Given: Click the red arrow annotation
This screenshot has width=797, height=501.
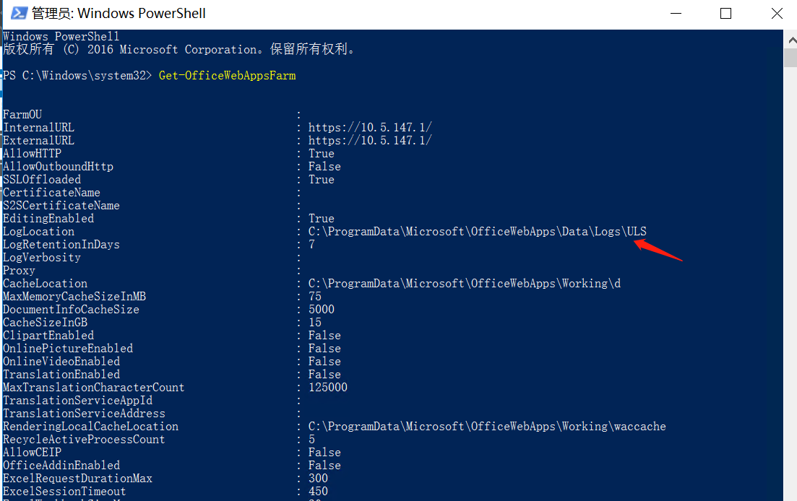Looking at the screenshot, I should (x=658, y=250).
